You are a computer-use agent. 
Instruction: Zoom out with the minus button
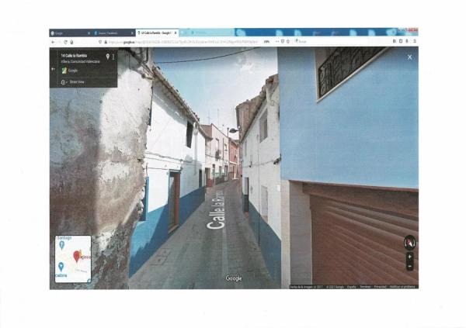pos(409,266)
